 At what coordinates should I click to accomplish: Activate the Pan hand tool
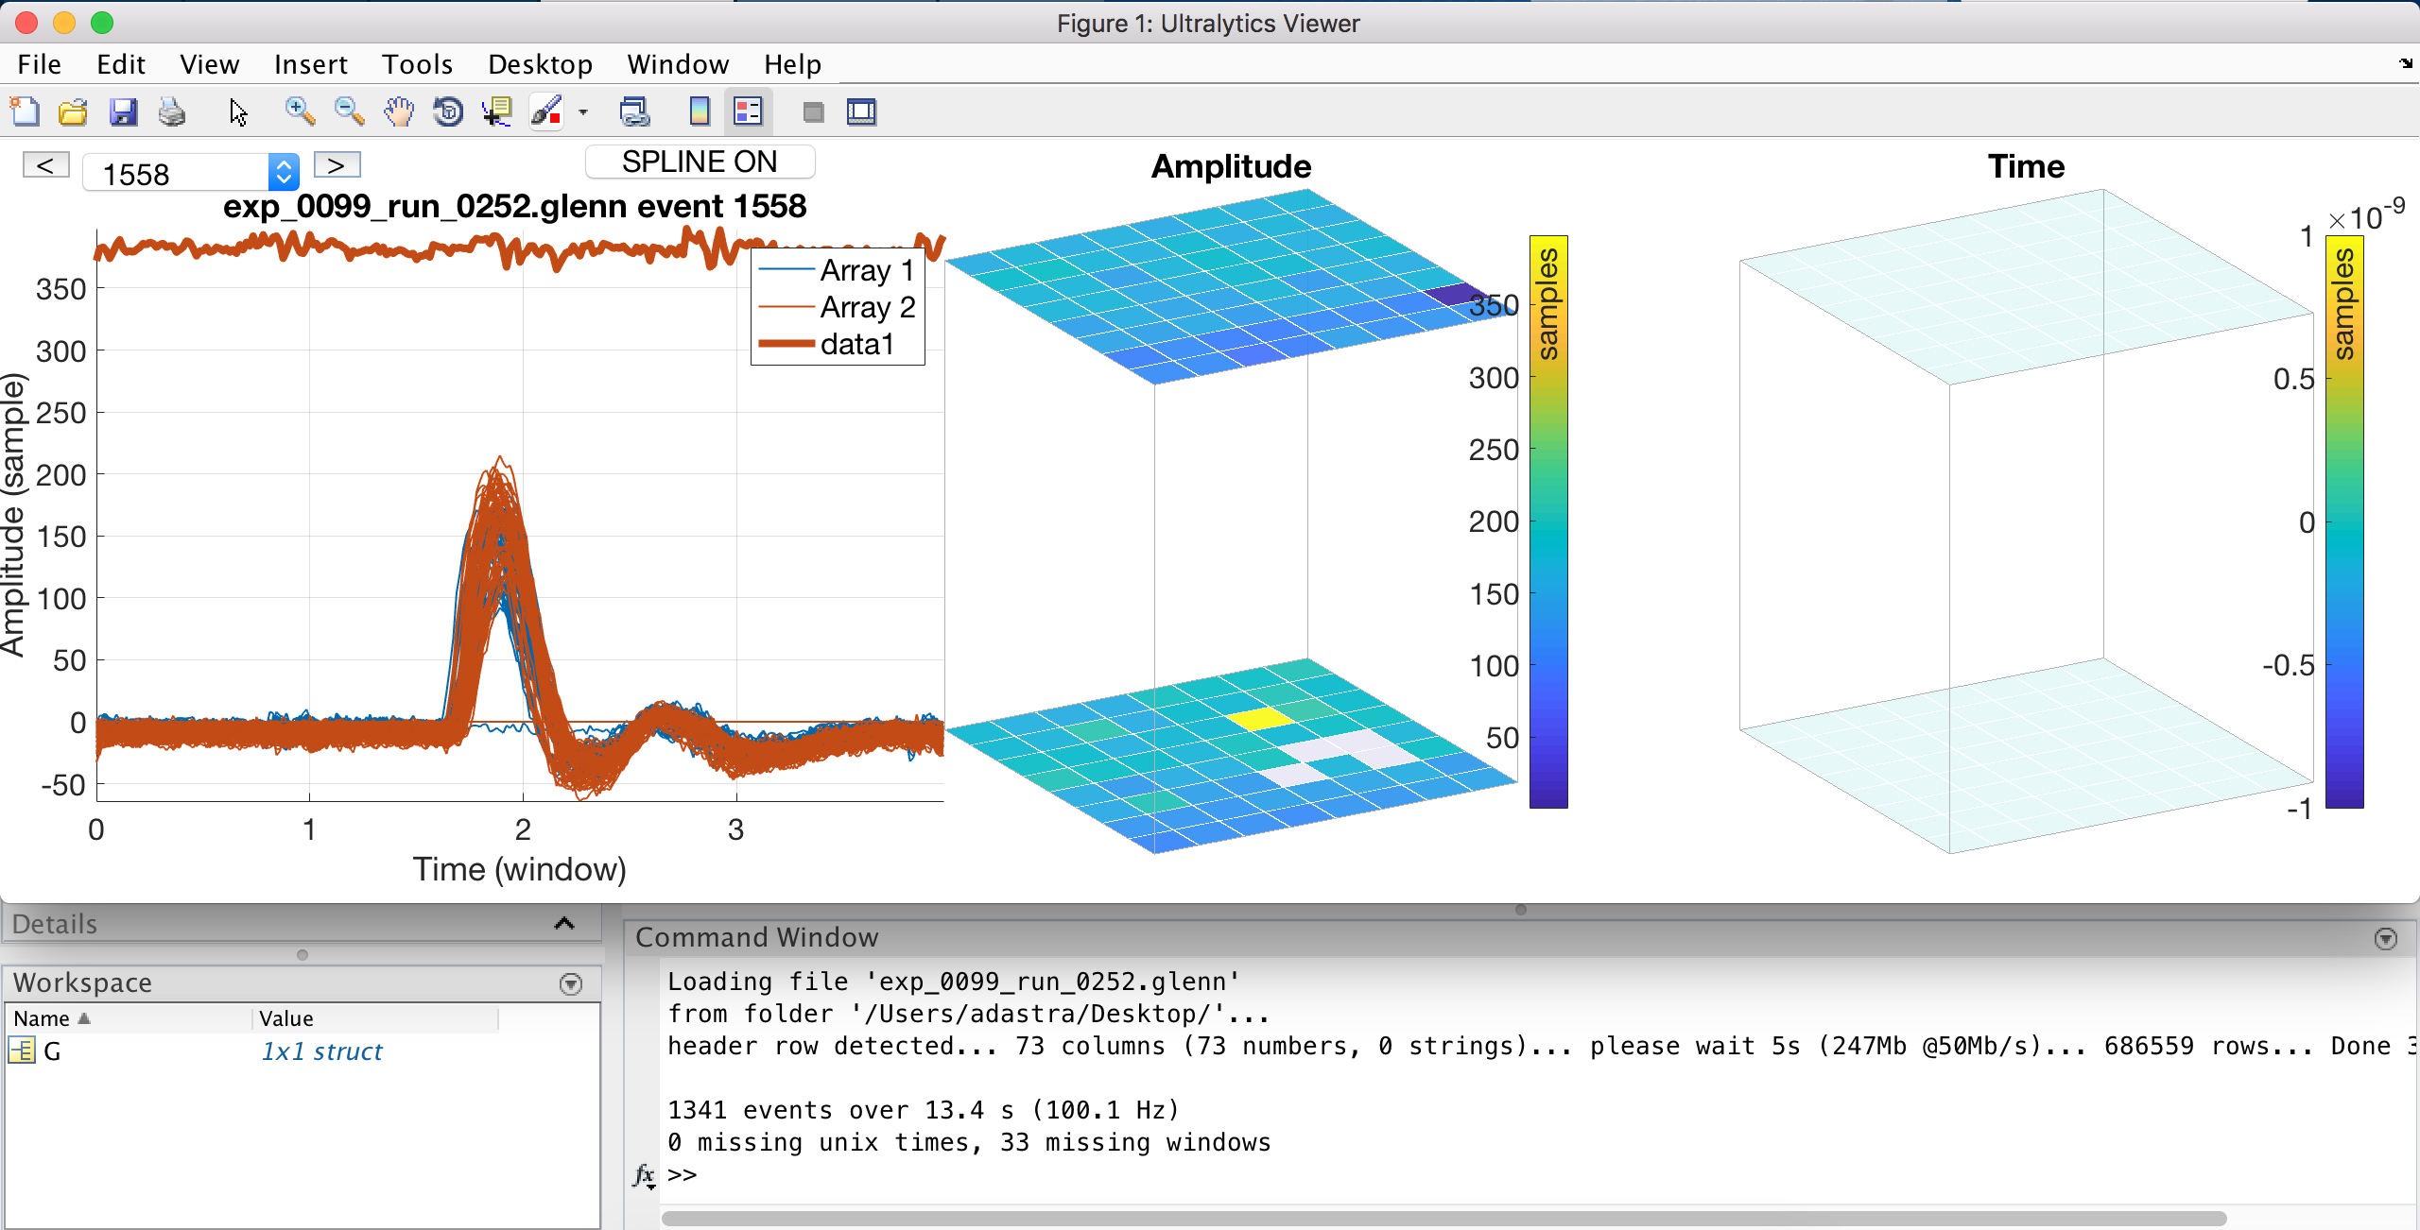pos(399,111)
